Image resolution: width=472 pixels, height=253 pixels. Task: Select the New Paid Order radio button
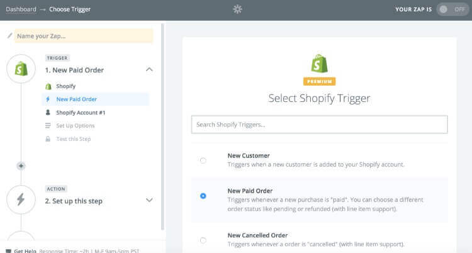click(x=203, y=196)
